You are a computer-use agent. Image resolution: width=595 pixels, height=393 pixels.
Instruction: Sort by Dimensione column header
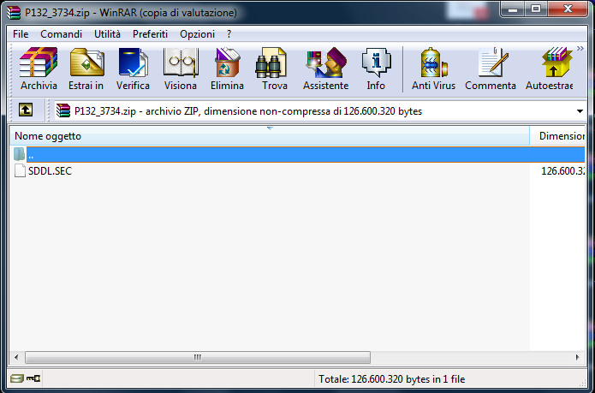pos(558,136)
